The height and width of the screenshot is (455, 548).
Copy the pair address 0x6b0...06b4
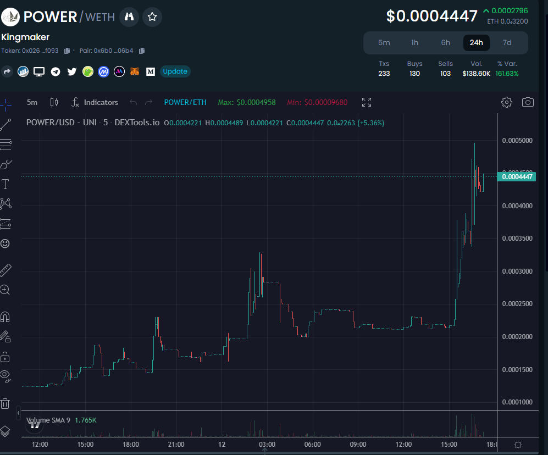[142, 51]
